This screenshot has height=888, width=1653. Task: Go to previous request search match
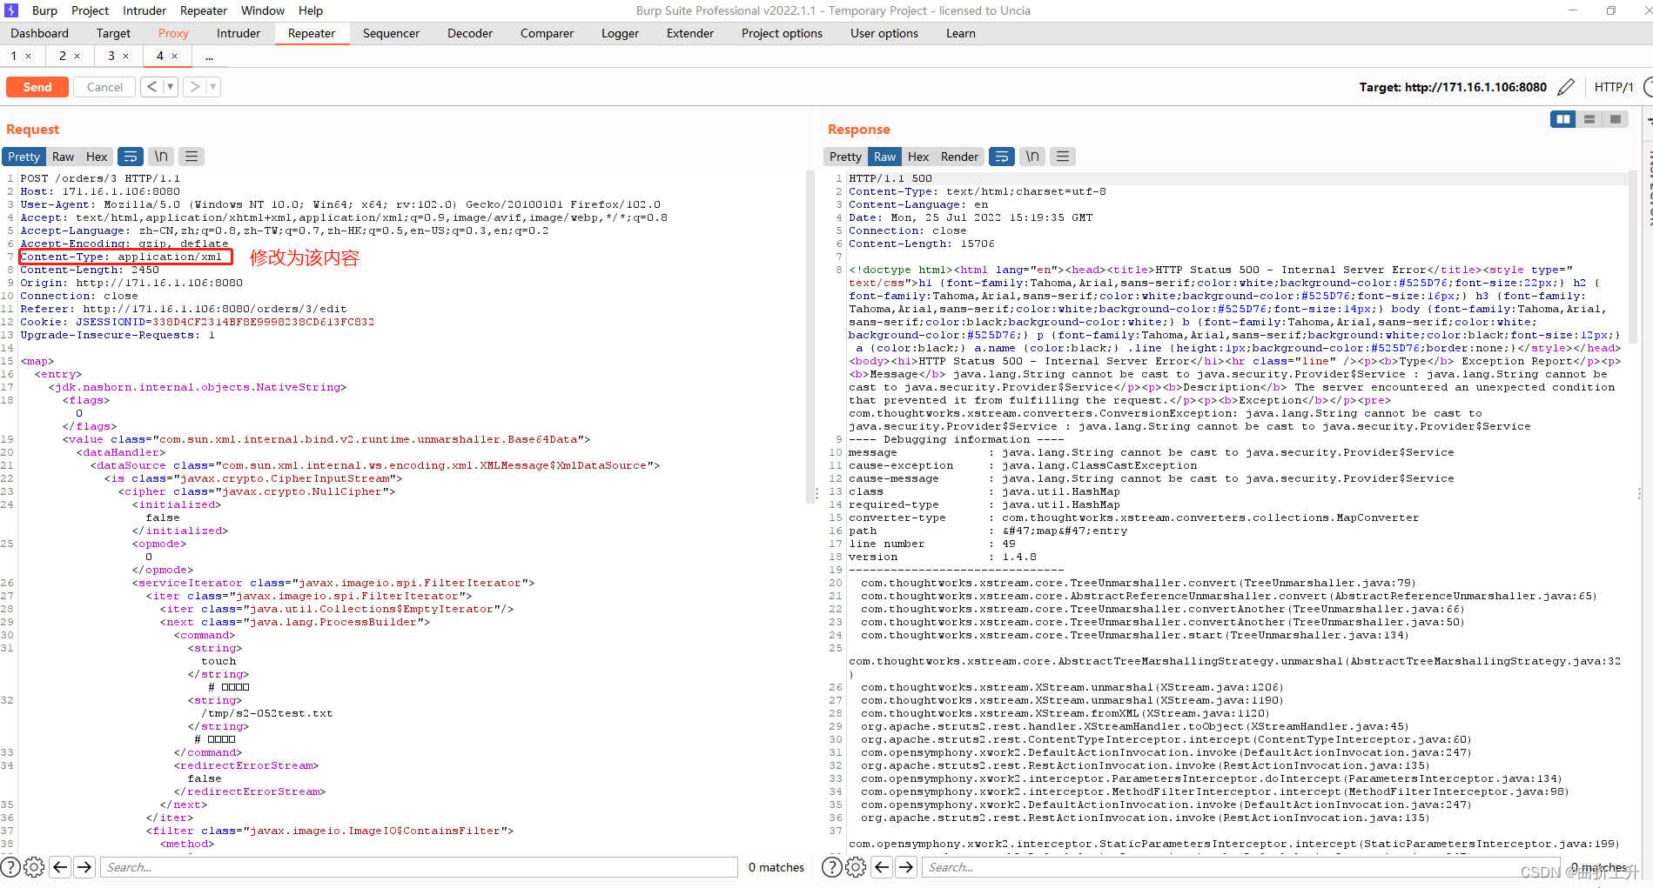(x=60, y=867)
